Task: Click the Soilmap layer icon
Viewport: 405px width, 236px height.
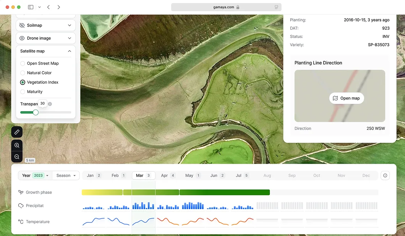Action: coord(23,25)
